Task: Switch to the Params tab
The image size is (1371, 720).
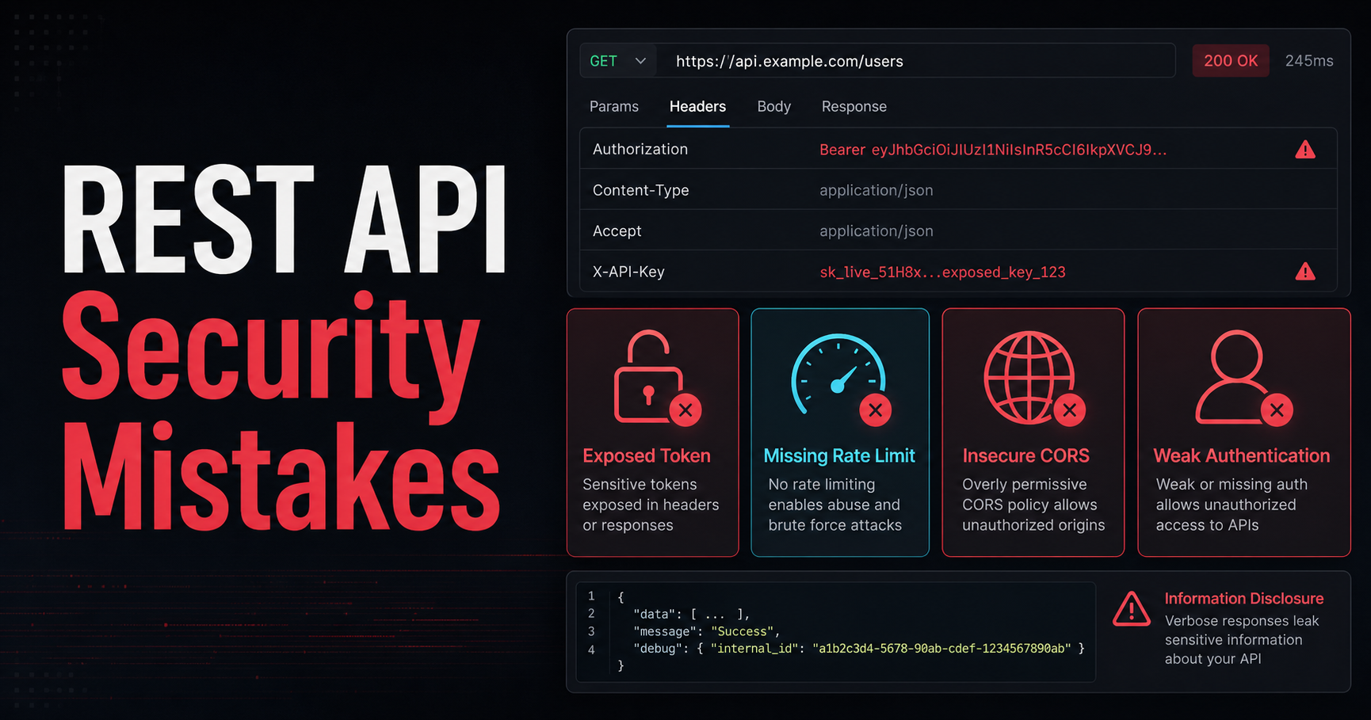Action: (614, 106)
